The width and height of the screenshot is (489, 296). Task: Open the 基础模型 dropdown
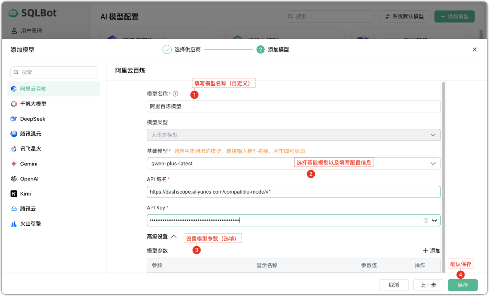[433, 163]
